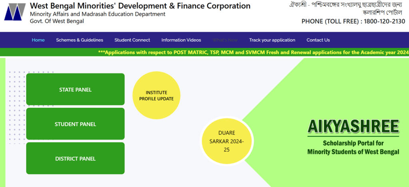
Task: Open Schemes & Guidelines menu
Action: pyautogui.click(x=79, y=40)
